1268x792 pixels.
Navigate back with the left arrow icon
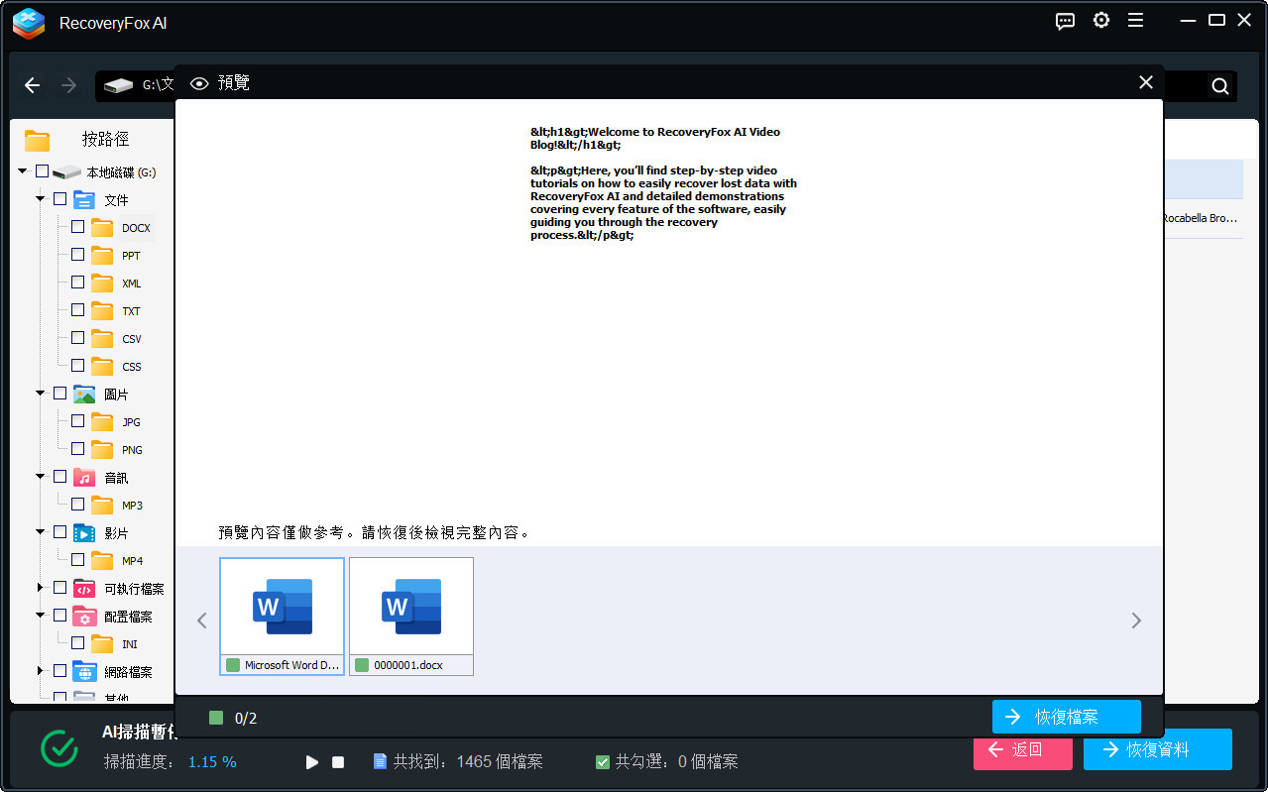32,85
